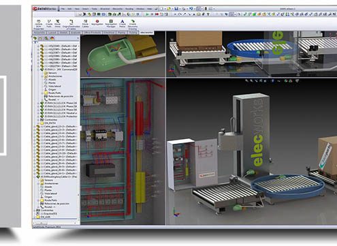Click the feature tree horizontal scrollbar
Viewport: 337px width, 246px height.
pos(56,223)
